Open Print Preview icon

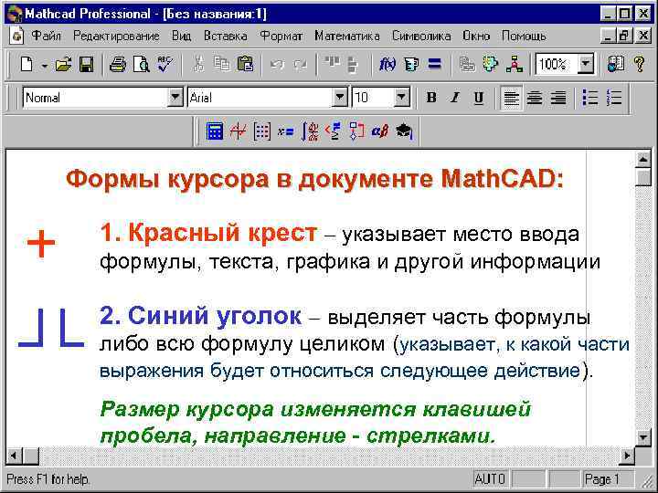[142, 65]
